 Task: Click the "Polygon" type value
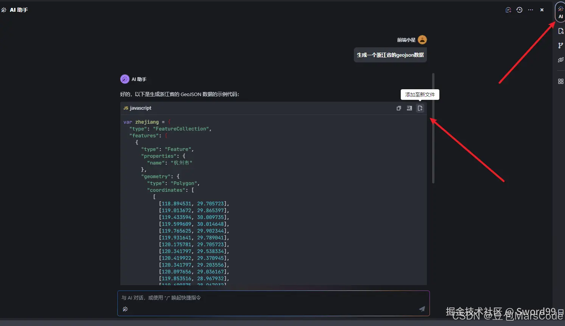coord(184,183)
